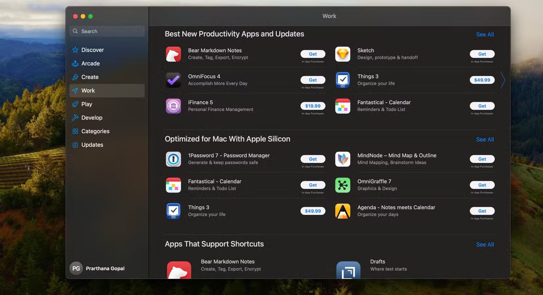Open the Arcade sidebar section
This screenshot has height=295, width=543.
pyautogui.click(x=90, y=63)
